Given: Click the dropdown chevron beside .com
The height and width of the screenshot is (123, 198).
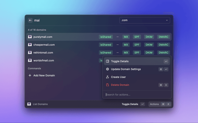Looking at the screenshot, I should [x=167, y=20].
